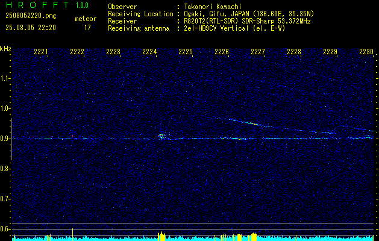Click the bright meteor echo blob near 2224
Screen dimensions: 379x241
(161, 137)
